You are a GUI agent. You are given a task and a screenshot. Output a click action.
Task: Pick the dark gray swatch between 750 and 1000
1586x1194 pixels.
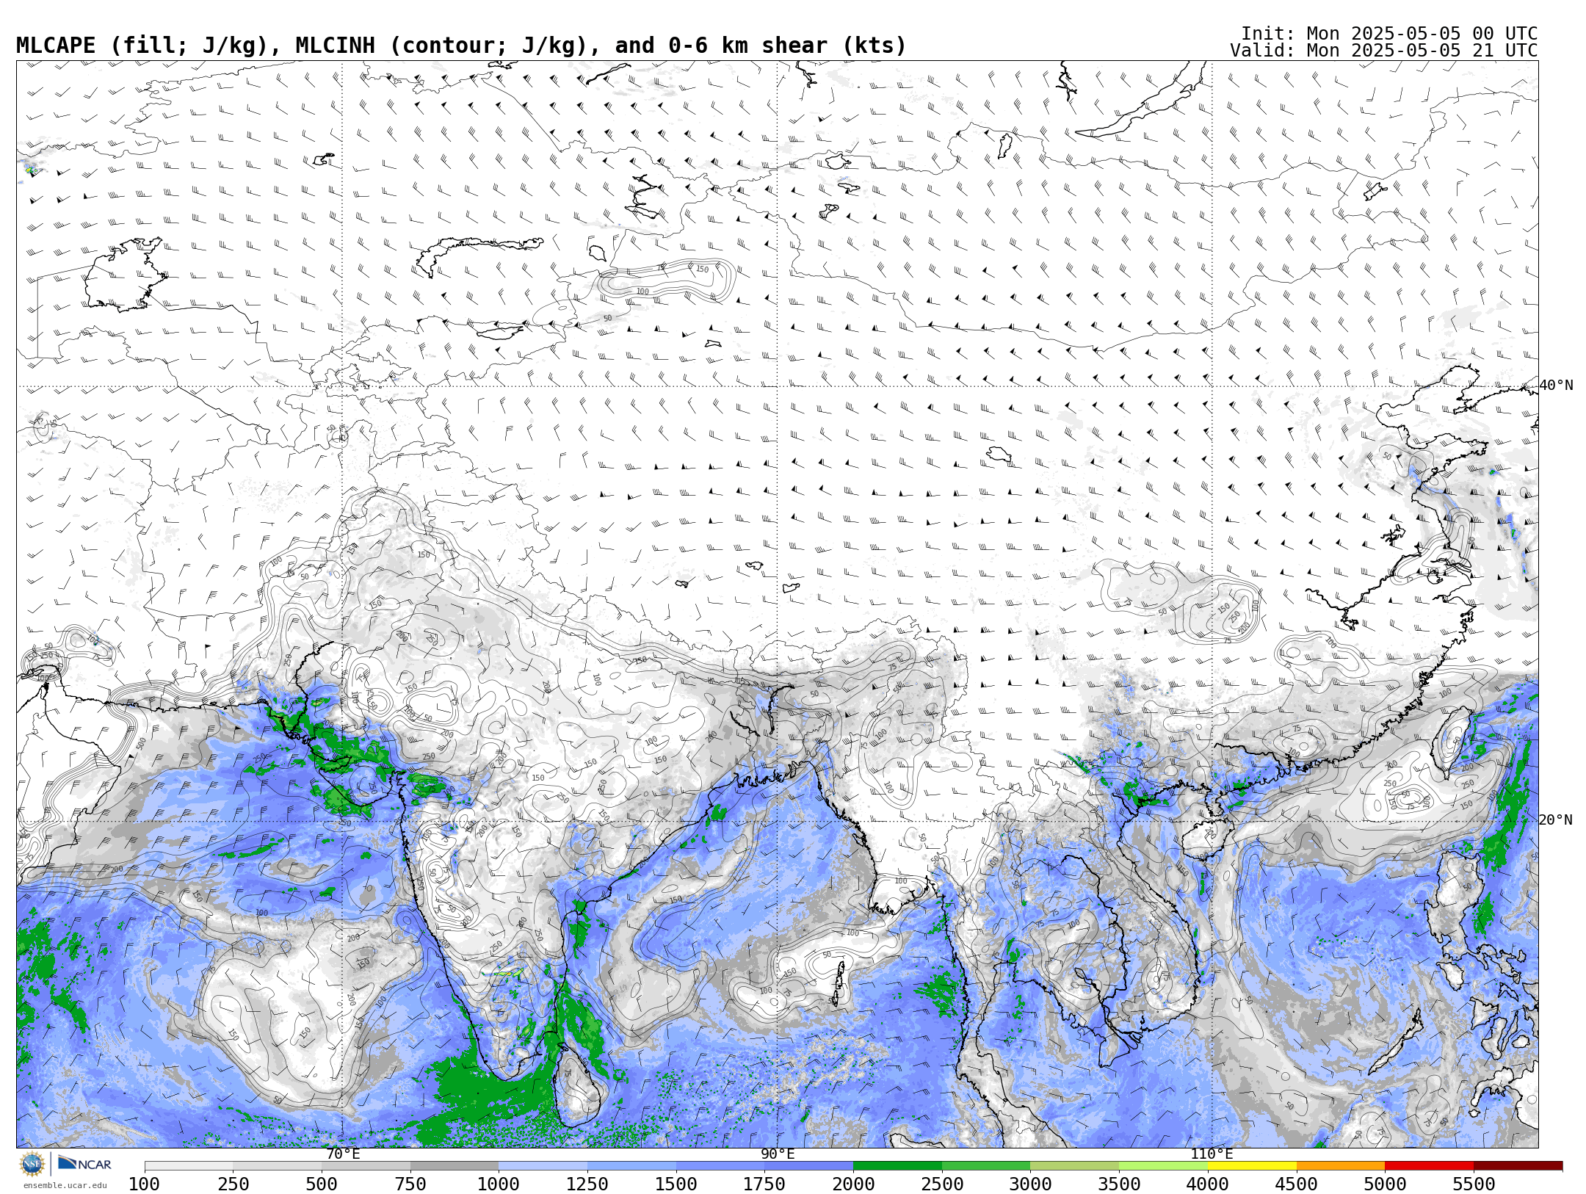(x=455, y=1166)
